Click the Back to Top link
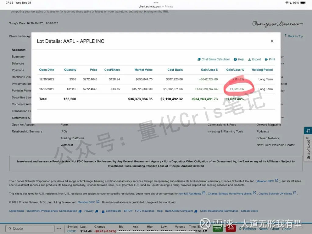This screenshot has width=312, height=234. (294, 36)
